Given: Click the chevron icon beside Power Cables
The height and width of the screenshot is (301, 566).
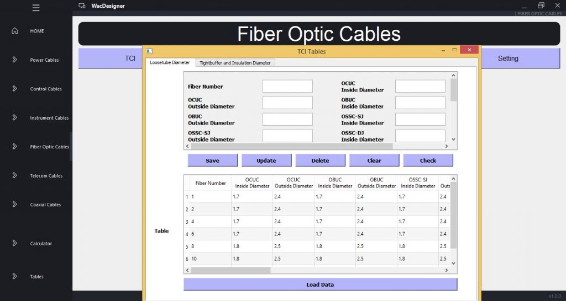Looking at the screenshot, I should point(15,60).
